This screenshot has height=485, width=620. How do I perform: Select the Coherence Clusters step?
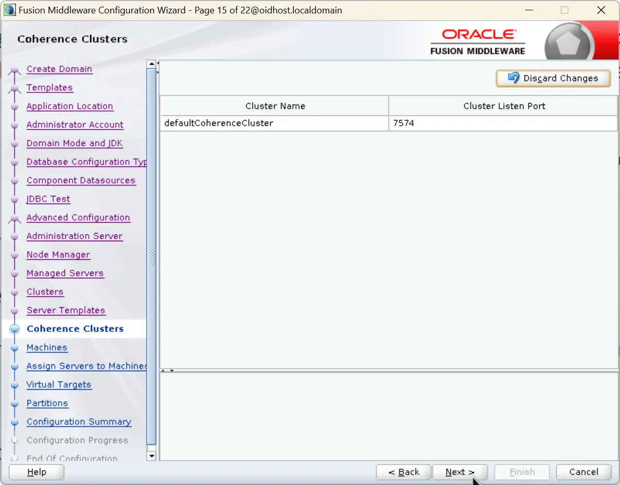click(x=75, y=329)
